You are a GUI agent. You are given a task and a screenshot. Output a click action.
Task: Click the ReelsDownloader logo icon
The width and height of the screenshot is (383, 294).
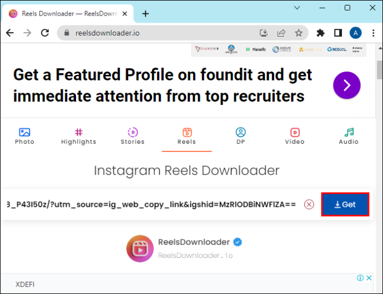coord(140,249)
